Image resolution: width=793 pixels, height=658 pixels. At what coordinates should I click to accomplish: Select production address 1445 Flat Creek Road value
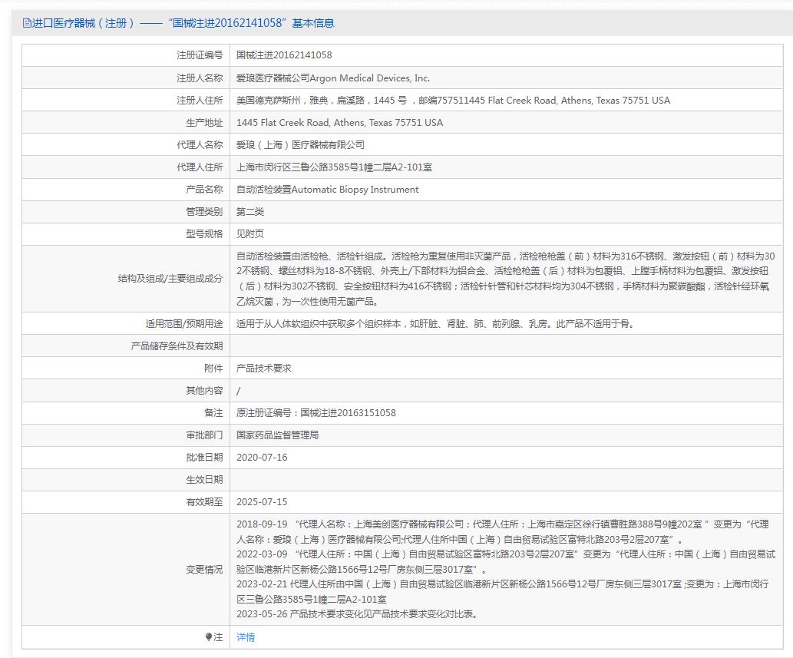click(339, 122)
